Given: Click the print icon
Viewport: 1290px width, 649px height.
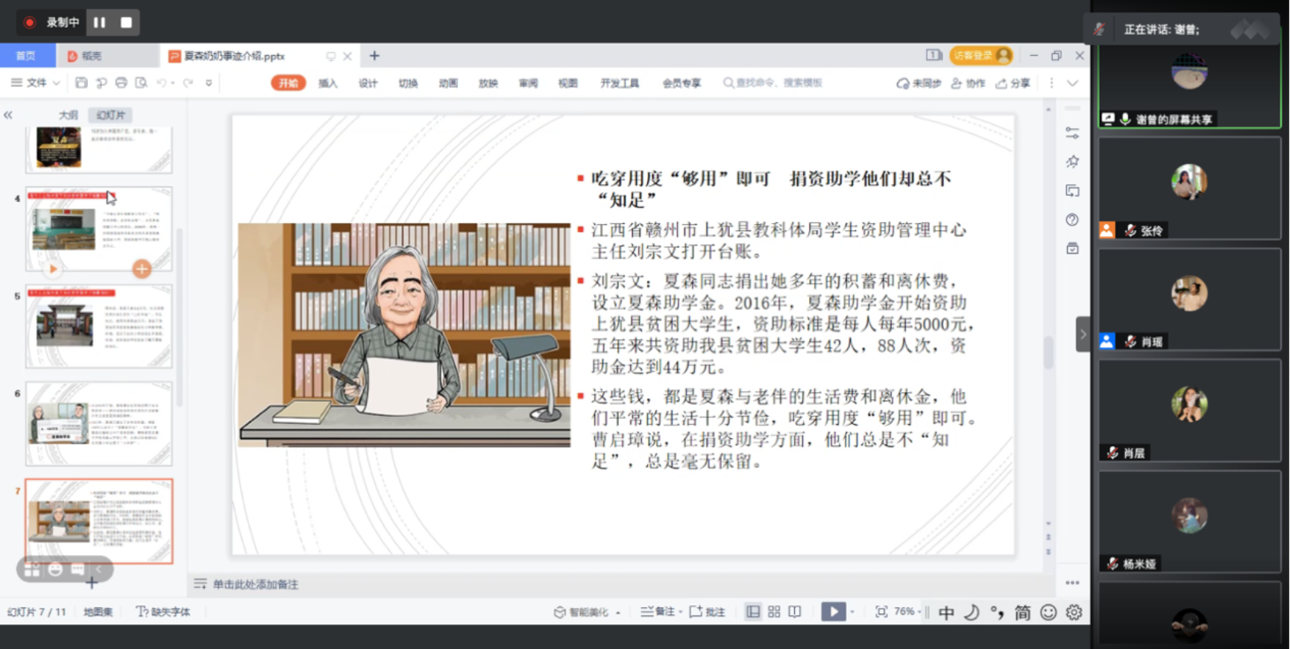Looking at the screenshot, I should (121, 83).
